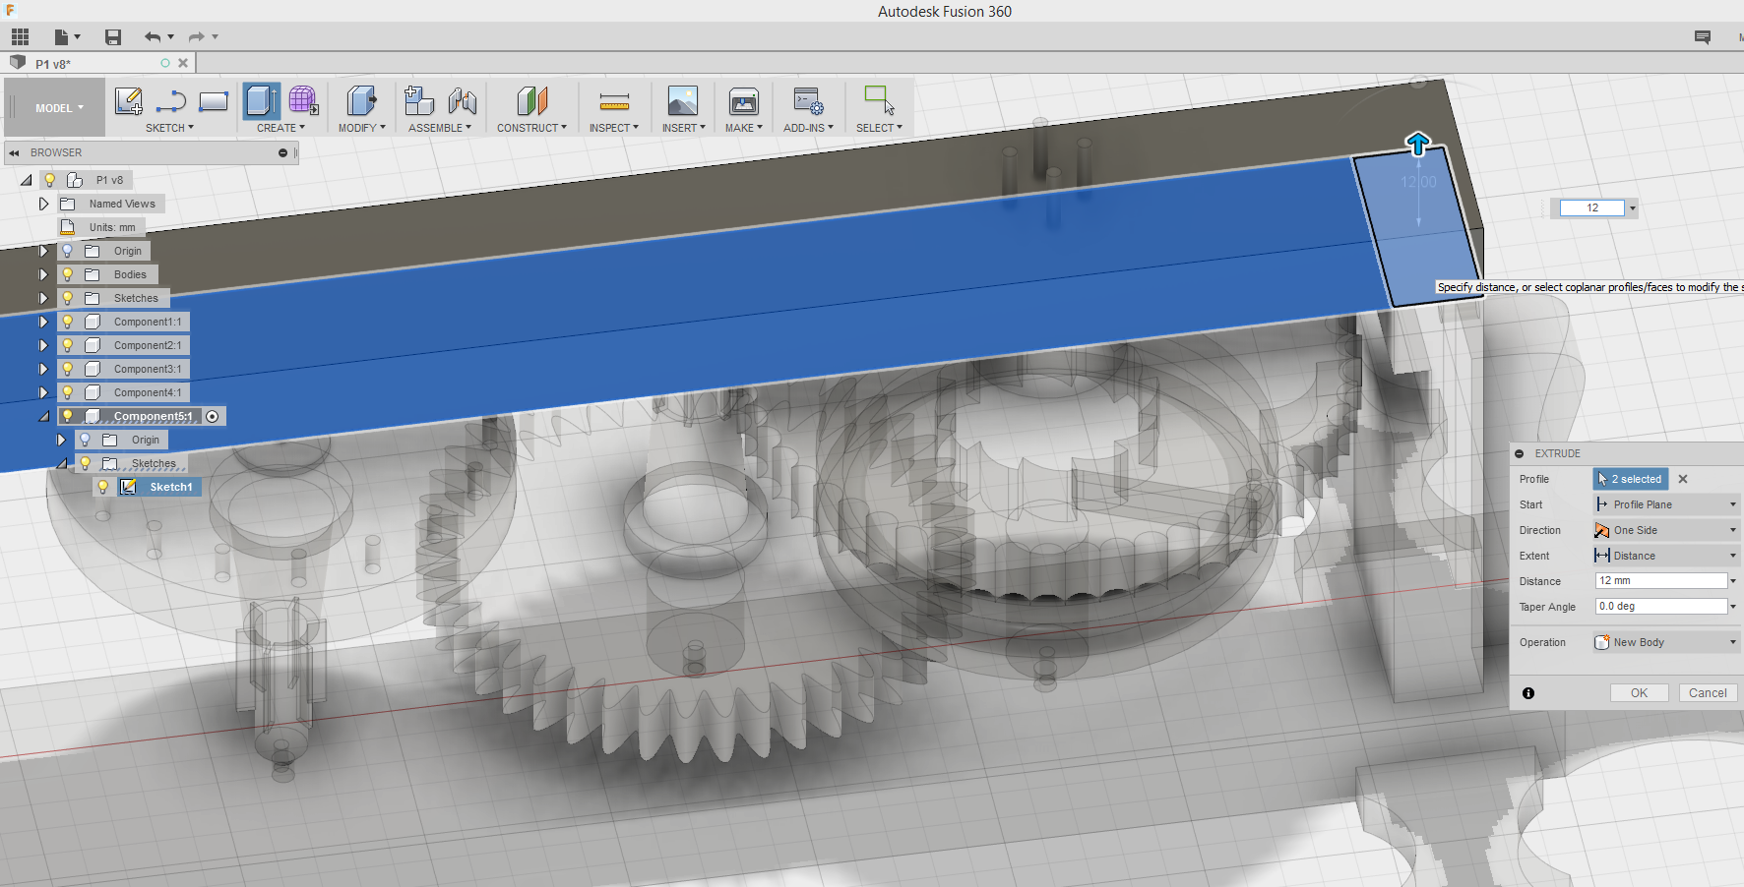The image size is (1744, 887).
Task: Toggle visibility bulb of top-level Origin
Action: pos(68,251)
